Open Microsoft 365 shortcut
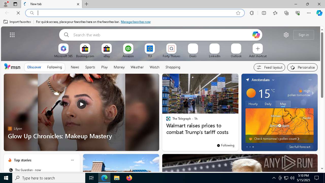Viewport: 325px width, 183px height. pos(63,51)
